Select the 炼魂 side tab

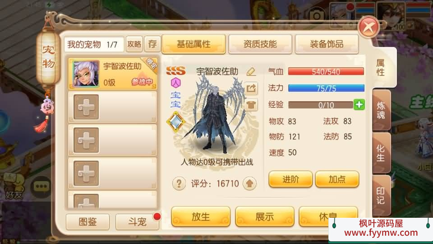click(382, 110)
